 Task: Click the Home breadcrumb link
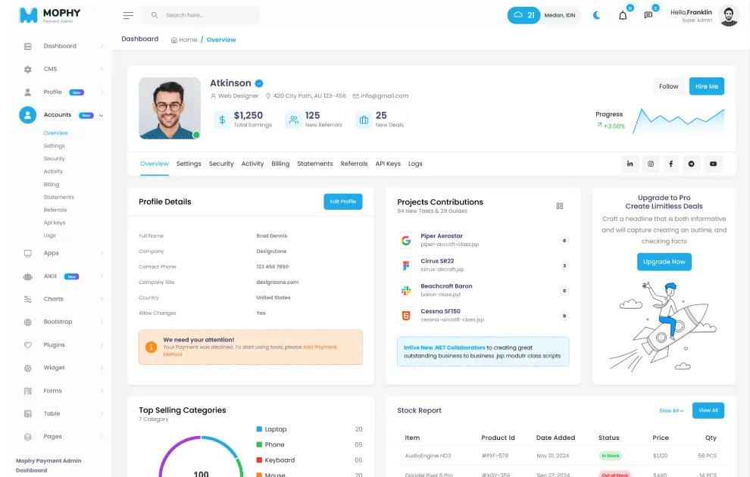pos(184,39)
